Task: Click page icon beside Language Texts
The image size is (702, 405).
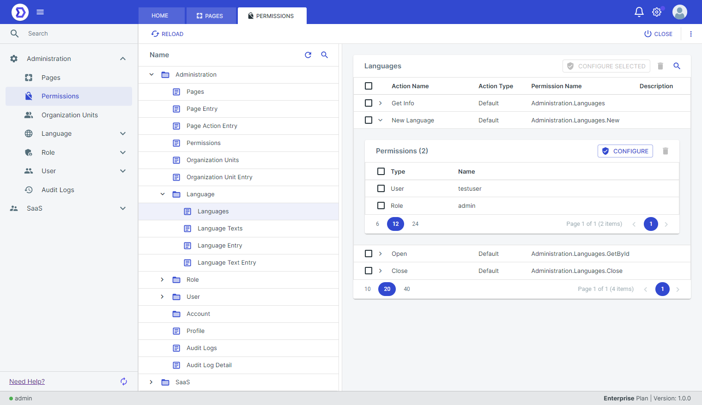Action: click(x=188, y=229)
